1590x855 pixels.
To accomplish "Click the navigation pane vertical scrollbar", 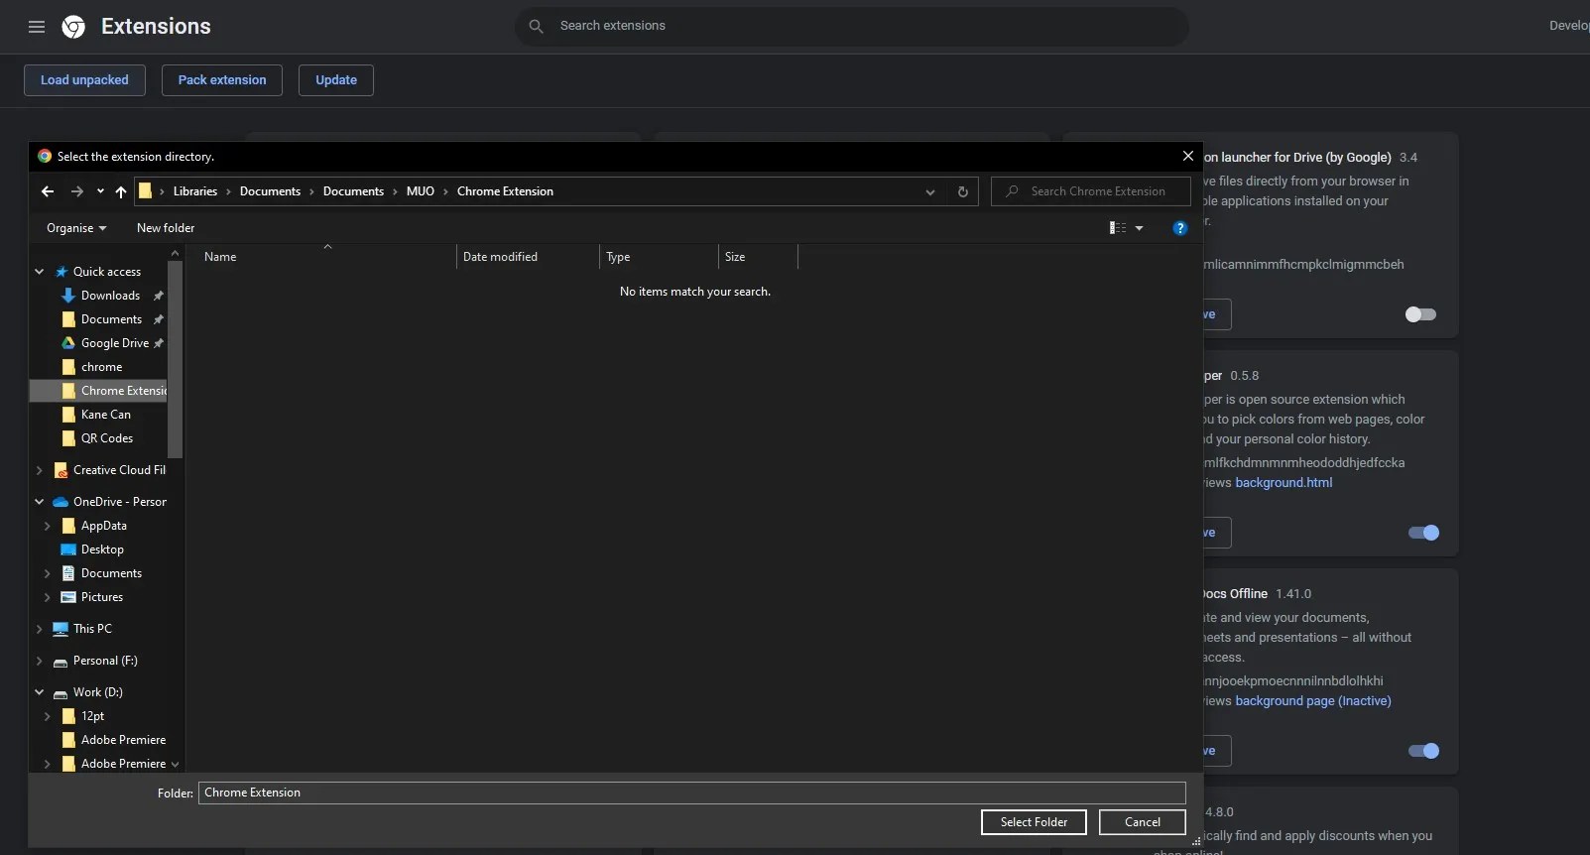I will click(x=176, y=359).
